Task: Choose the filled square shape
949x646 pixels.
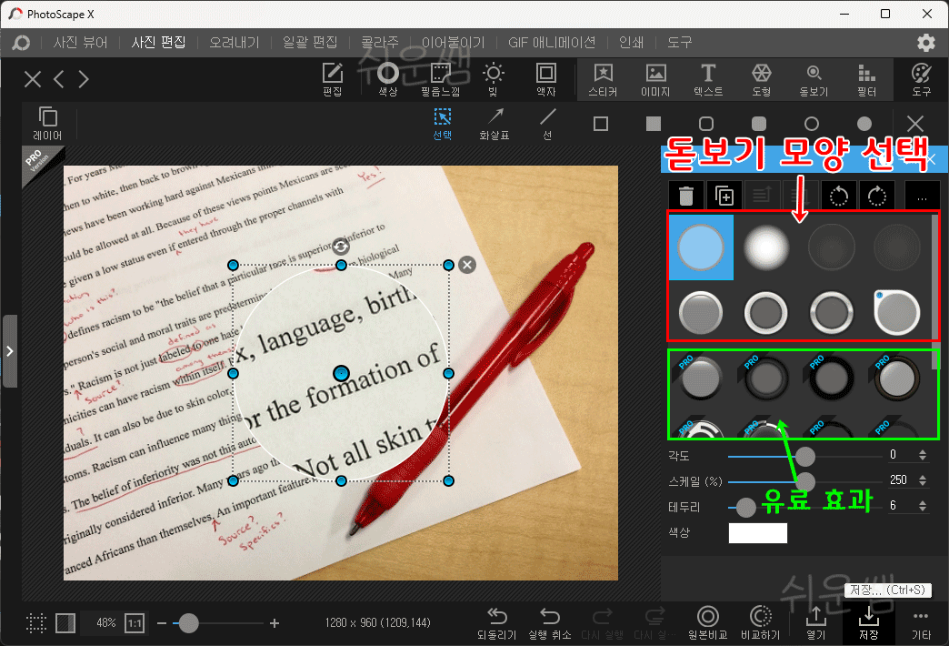Action: coord(654,124)
